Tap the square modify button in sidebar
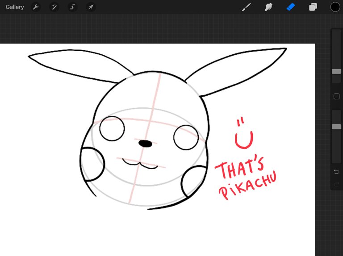 click(336, 96)
